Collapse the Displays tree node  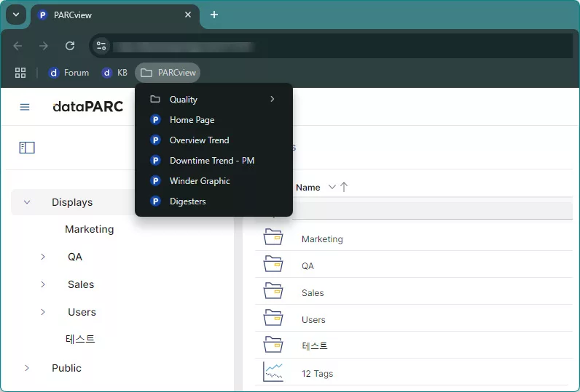(x=27, y=202)
